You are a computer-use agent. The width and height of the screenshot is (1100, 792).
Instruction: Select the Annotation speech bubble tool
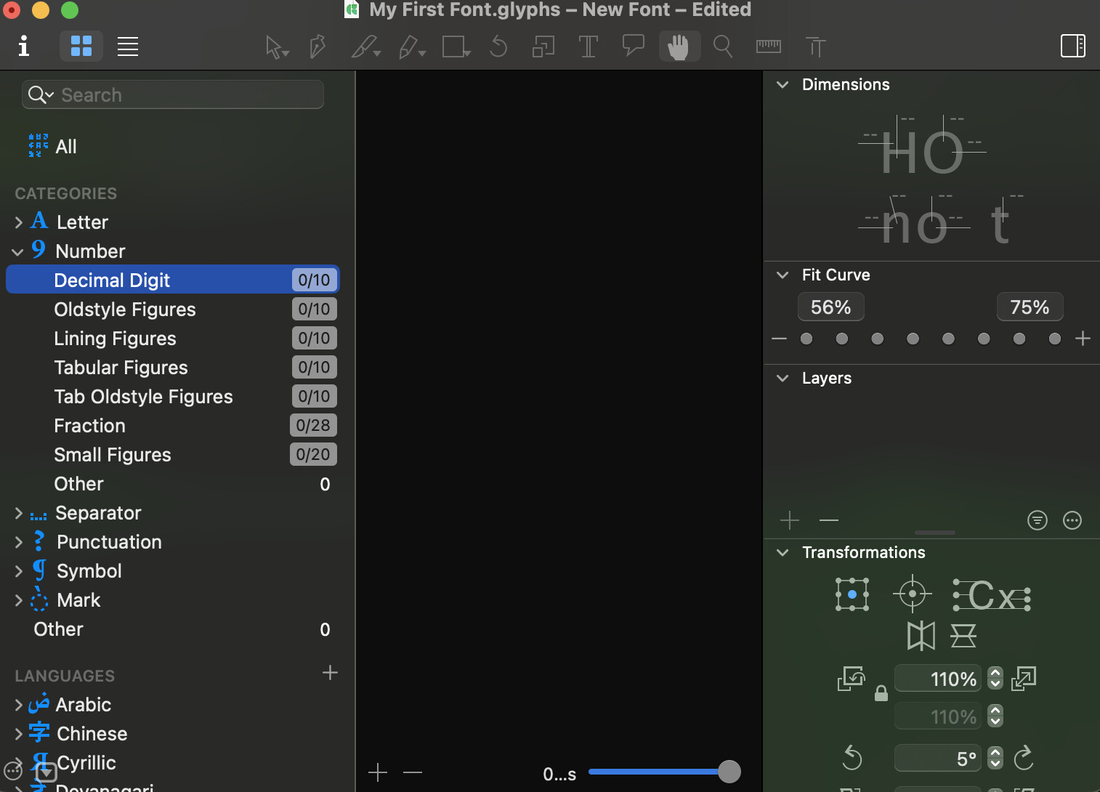(x=633, y=46)
